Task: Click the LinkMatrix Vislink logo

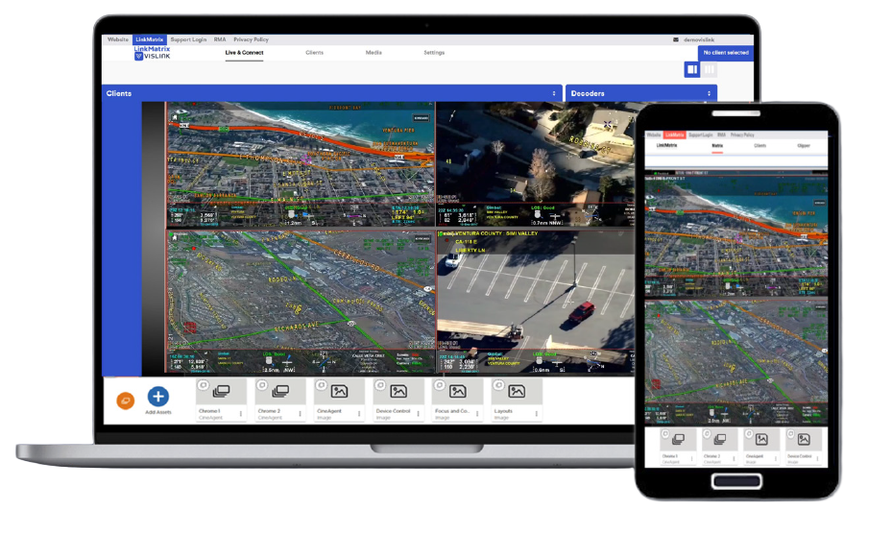Action: tap(152, 53)
